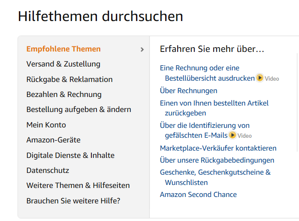Play the video icon beside gefälschten E-Mails

click(x=232, y=135)
